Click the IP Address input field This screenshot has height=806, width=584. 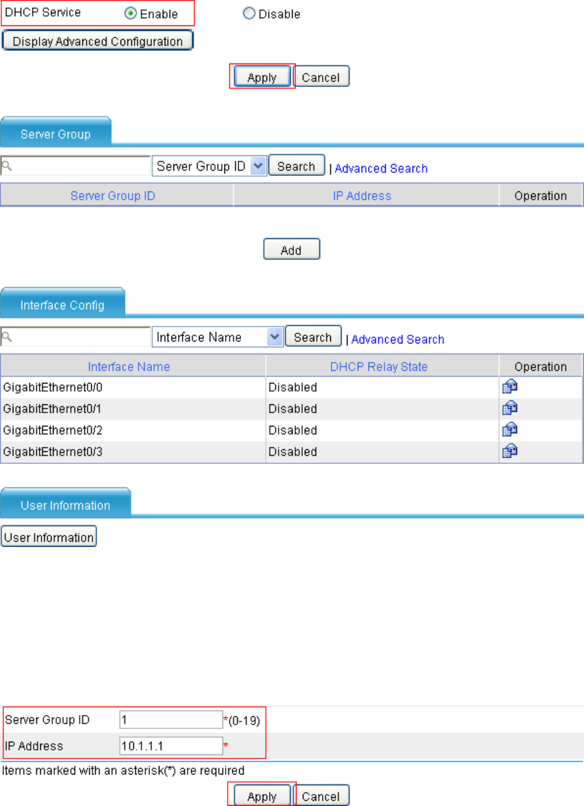pos(171,746)
